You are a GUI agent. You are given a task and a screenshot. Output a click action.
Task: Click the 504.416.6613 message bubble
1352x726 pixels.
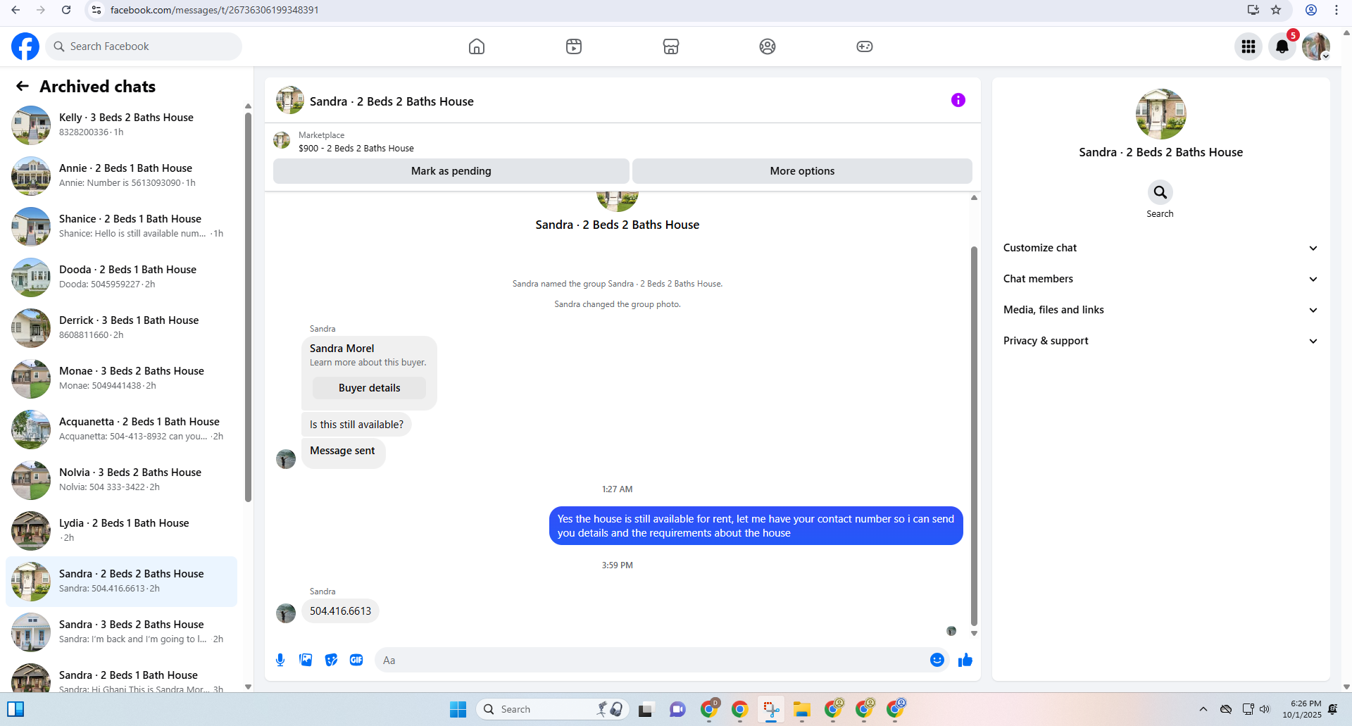point(340,611)
